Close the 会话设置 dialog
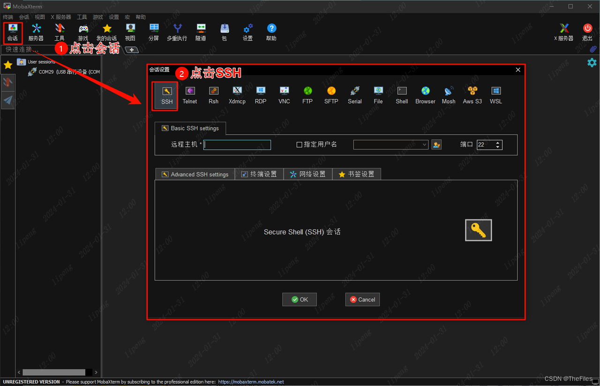 [x=518, y=70]
